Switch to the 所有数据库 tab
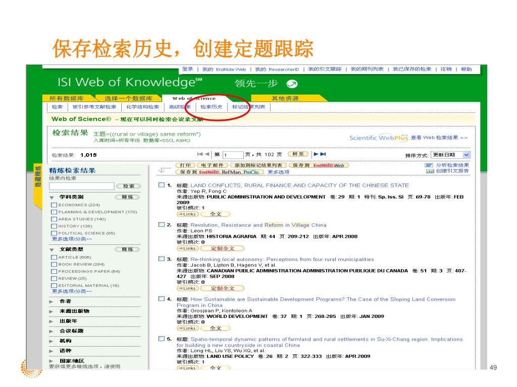The image size is (517, 387). [x=67, y=98]
